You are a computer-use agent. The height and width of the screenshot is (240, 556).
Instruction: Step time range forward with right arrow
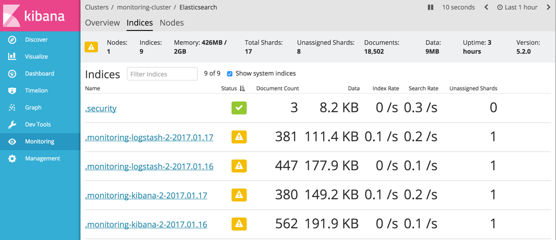click(548, 7)
